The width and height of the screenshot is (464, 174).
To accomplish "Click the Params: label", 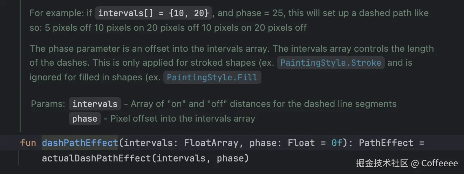I will pyautogui.click(x=48, y=104).
